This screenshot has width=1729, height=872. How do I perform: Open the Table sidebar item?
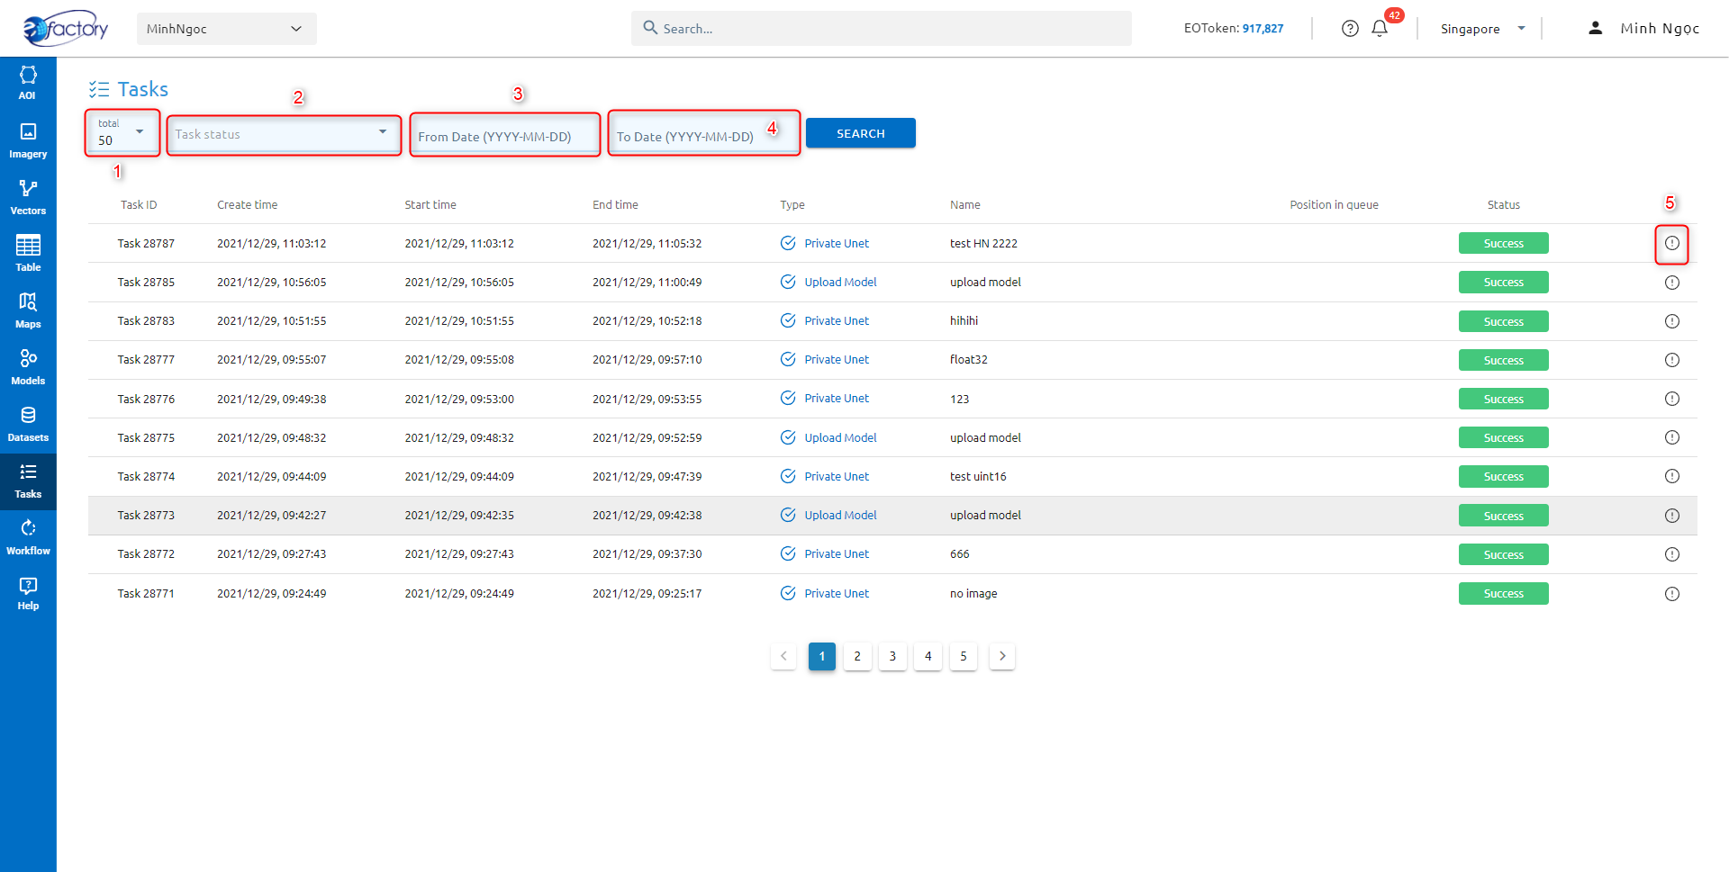pyautogui.click(x=28, y=255)
